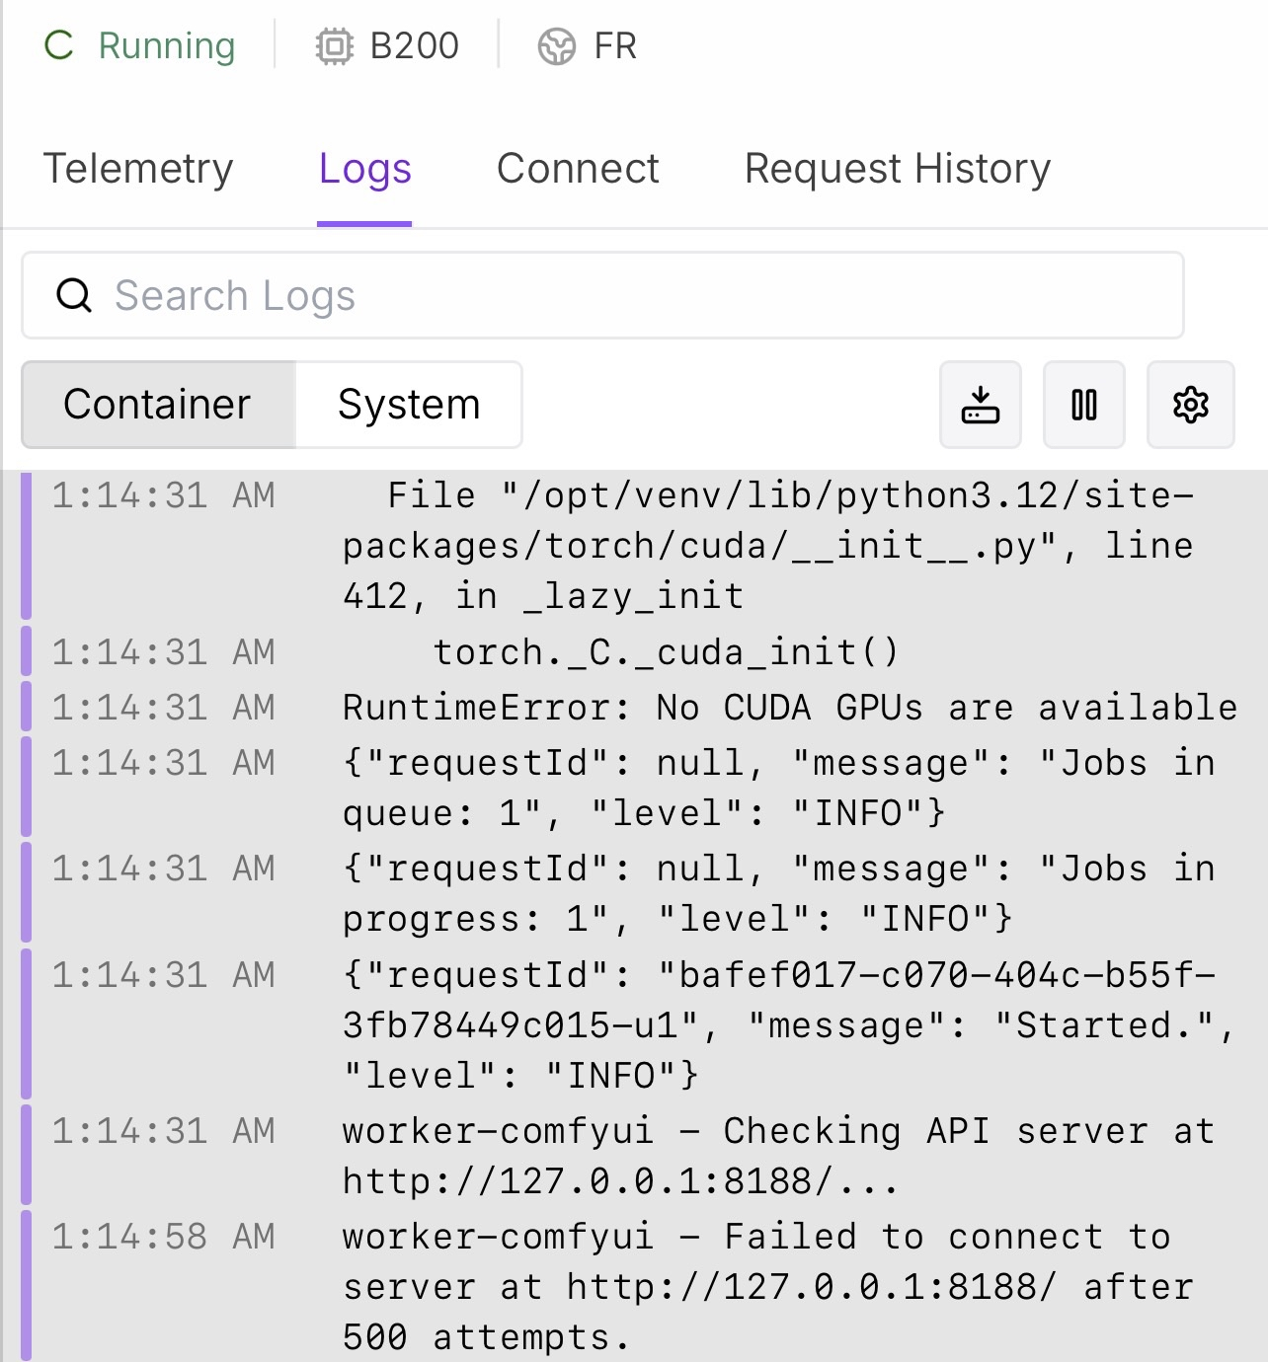
Task: Switch to Container logs
Action: coord(158,405)
